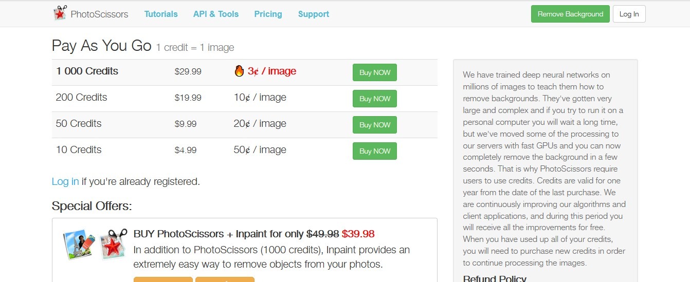
Task: Buy the 1 000 Credits package
Action: pos(375,72)
